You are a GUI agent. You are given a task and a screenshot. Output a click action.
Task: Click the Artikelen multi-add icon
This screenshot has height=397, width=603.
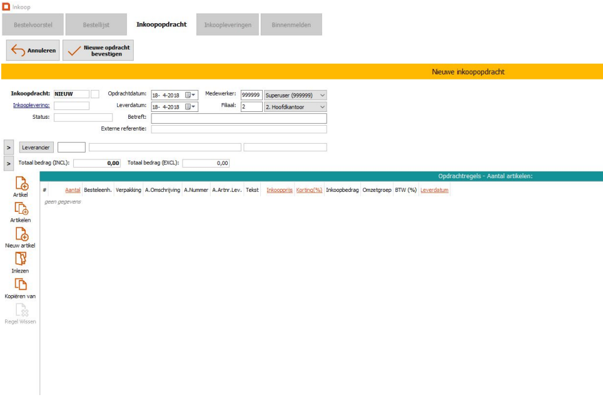tap(21, 209)
